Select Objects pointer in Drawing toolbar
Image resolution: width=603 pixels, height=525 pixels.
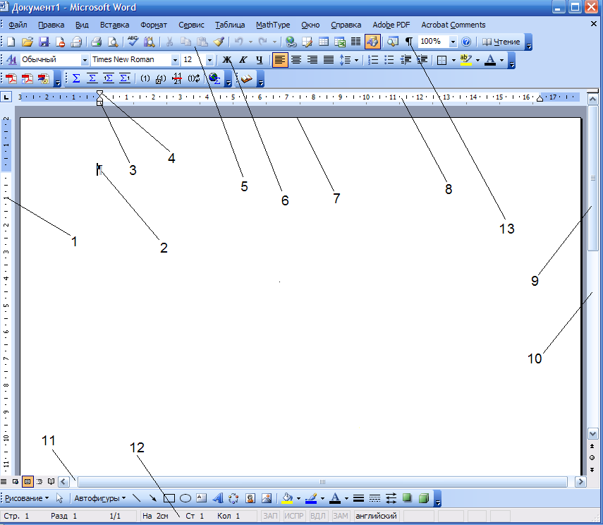[x=59, y=498]
